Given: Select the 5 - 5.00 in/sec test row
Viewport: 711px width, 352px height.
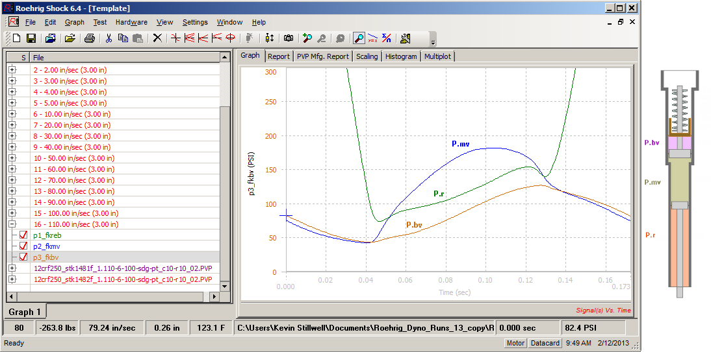Looking at the screenshot, I should (x=71, y=103).
